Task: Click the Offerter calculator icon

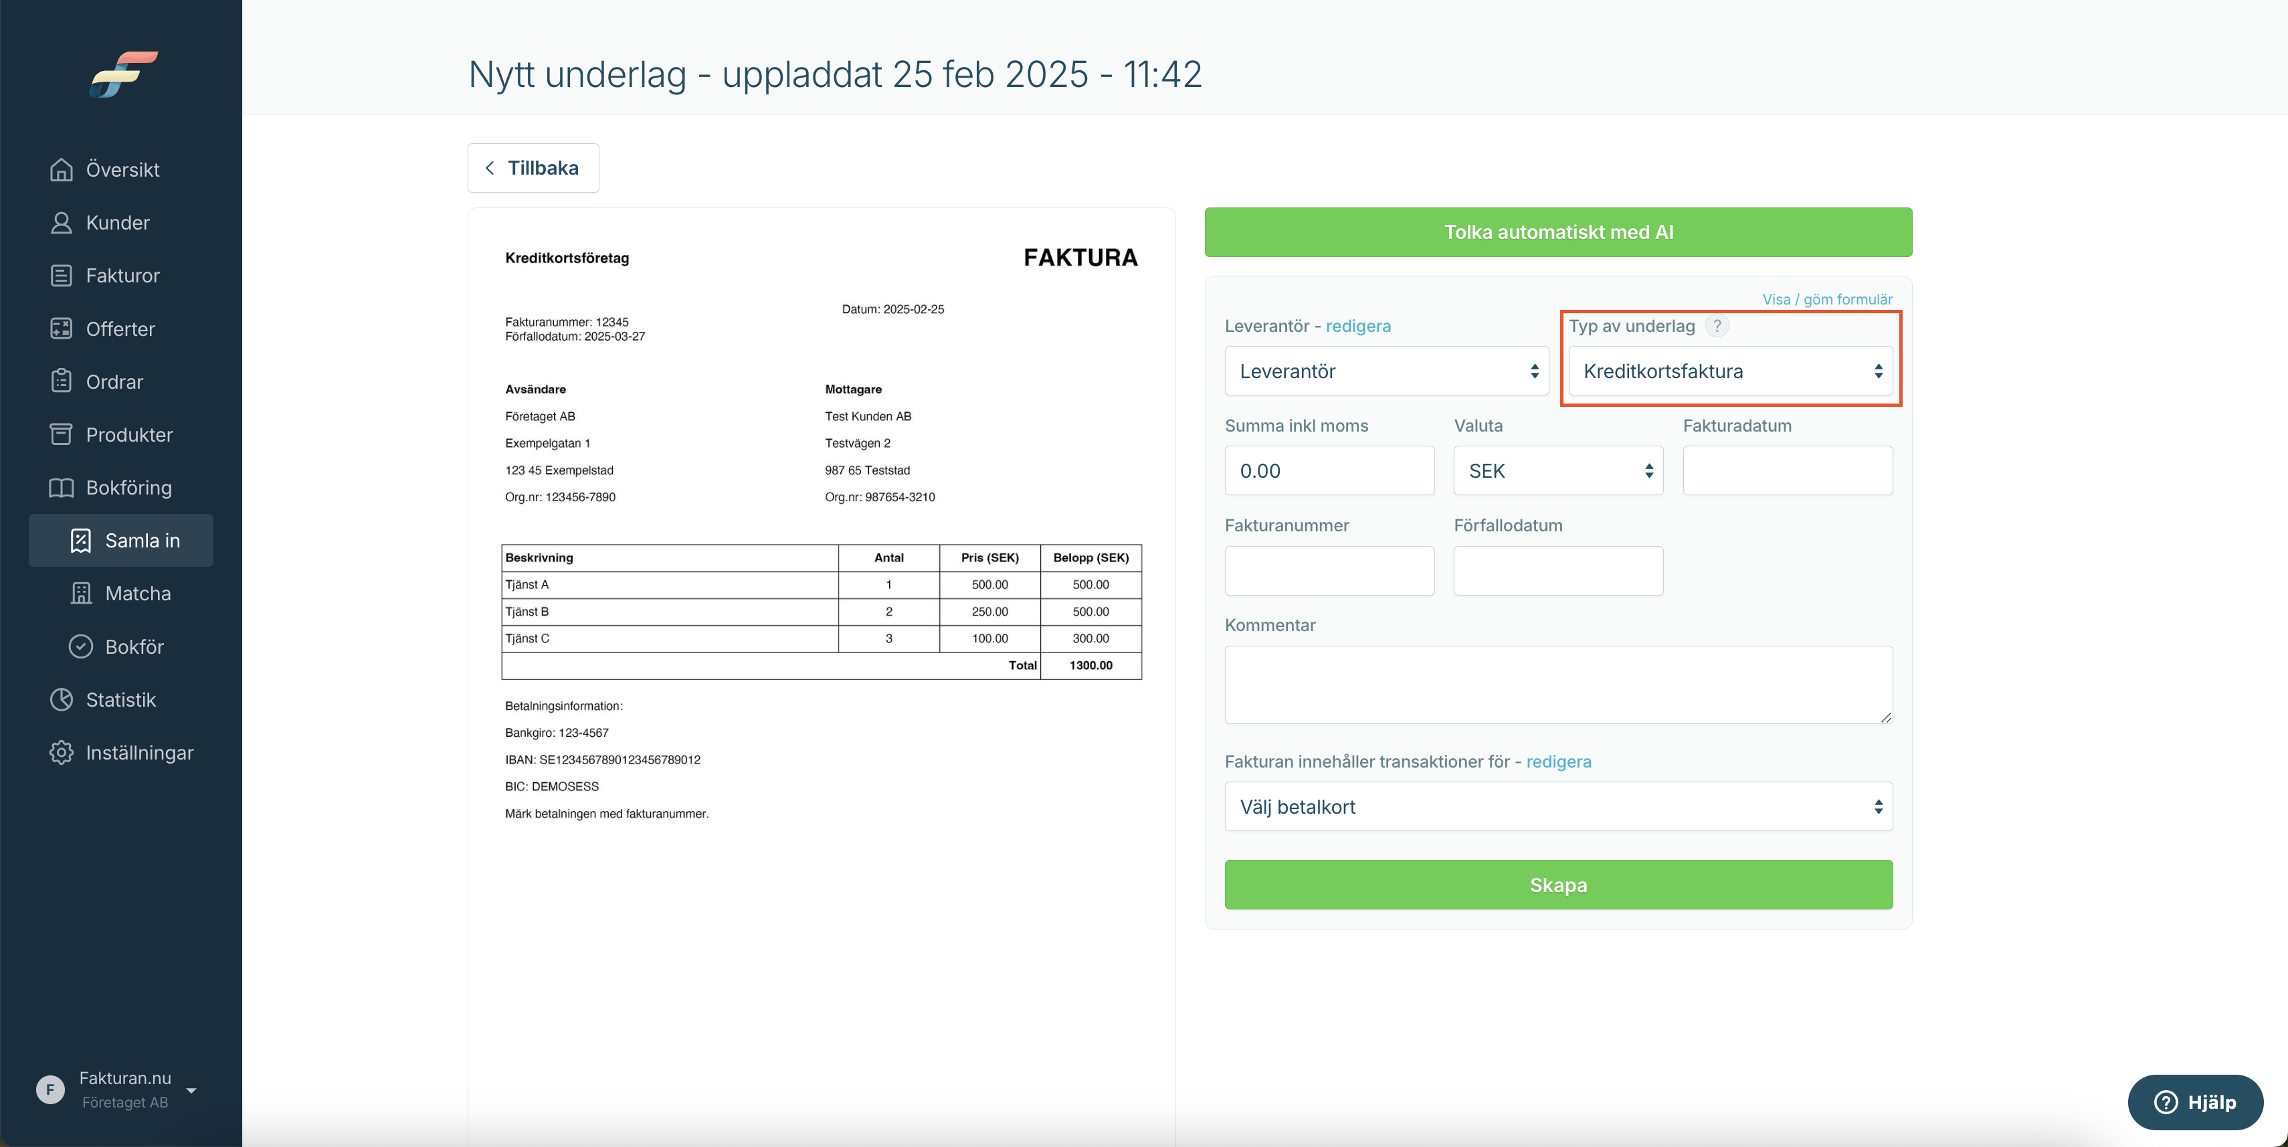Action: click(60, 329)
